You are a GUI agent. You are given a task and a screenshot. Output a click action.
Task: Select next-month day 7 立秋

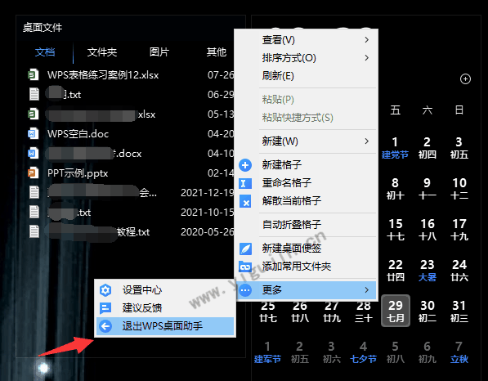pos(459,352)
